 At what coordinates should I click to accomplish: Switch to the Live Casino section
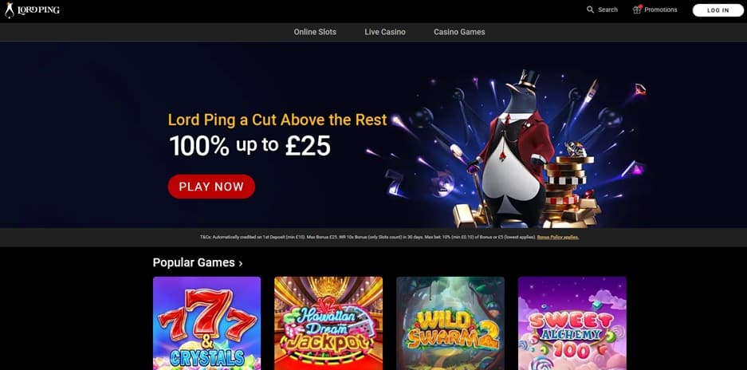click(x=385, y=32)
